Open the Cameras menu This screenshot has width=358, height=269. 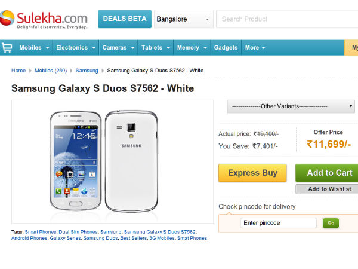tap(118, 48)
